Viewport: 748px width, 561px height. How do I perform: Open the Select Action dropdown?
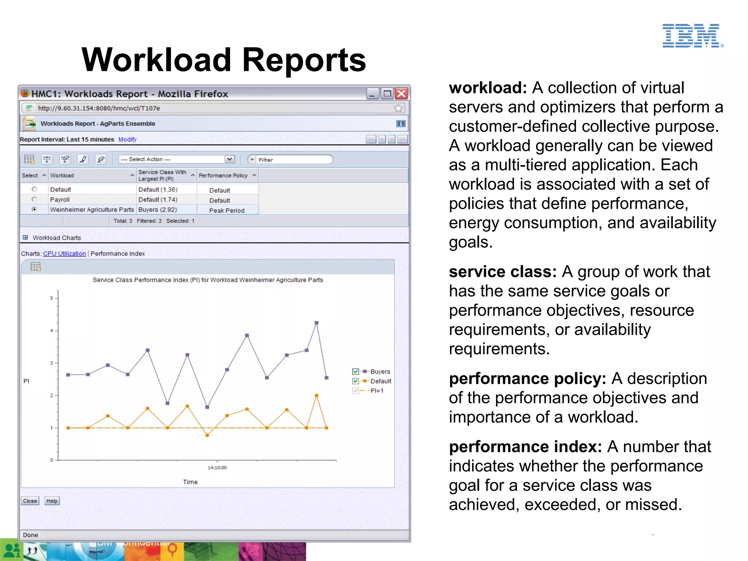point(229,159)
